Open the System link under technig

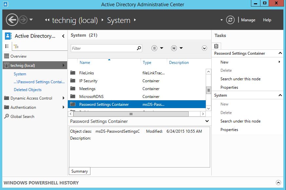tap(20, 74)
